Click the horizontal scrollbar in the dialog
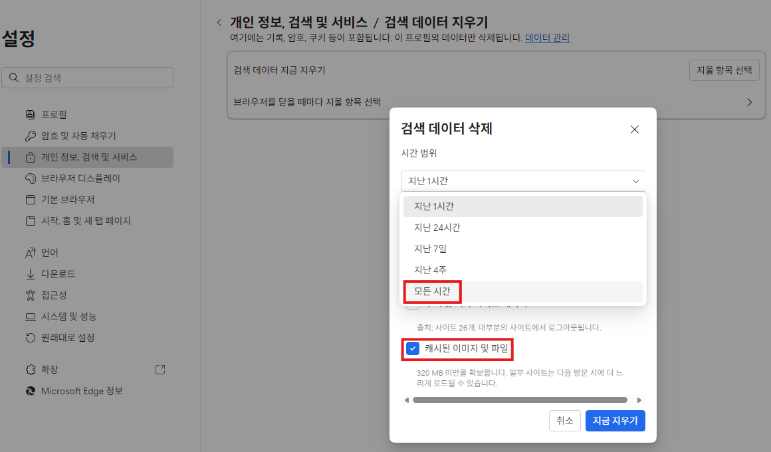771x452 pixels. click(520, 400)
